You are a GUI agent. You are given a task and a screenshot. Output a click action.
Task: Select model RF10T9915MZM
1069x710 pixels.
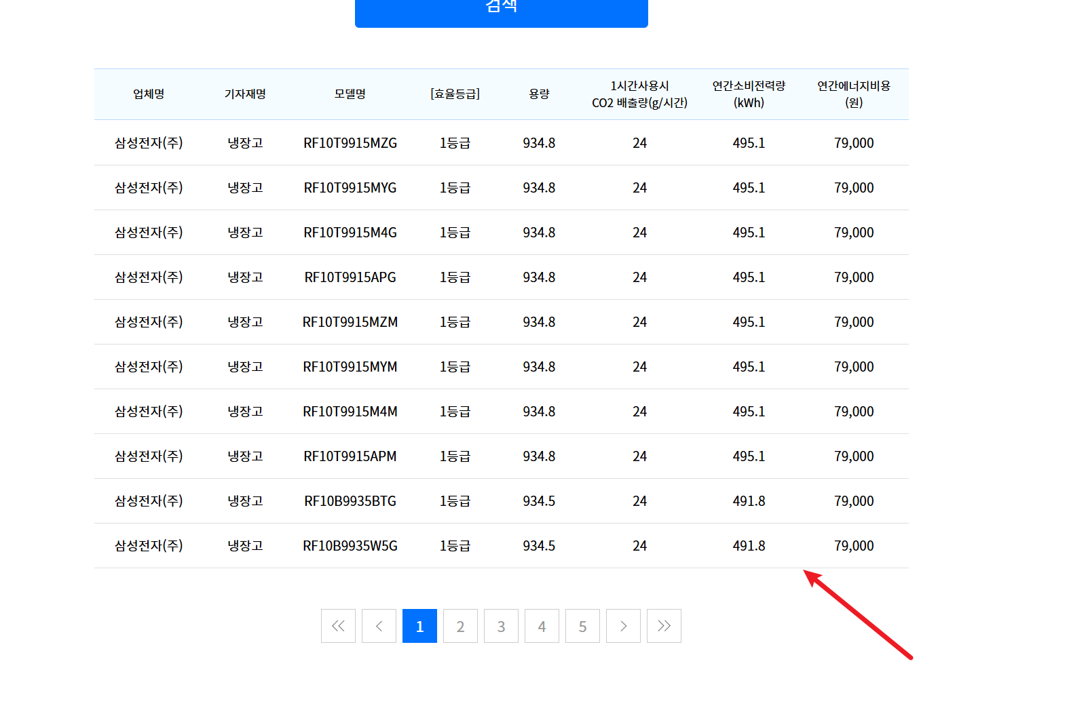point(350,322)
